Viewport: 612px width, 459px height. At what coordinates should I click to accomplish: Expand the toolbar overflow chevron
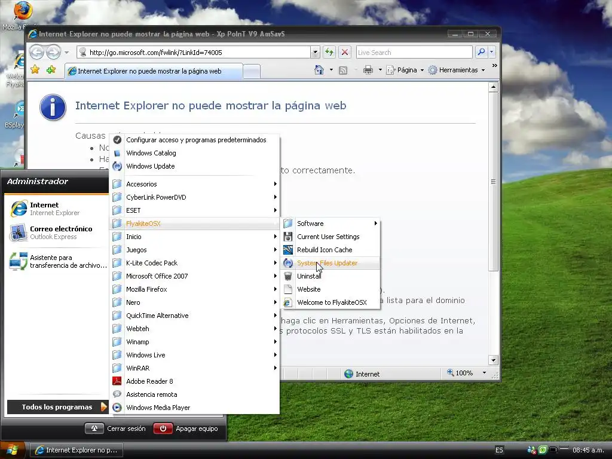coord(494,66)
